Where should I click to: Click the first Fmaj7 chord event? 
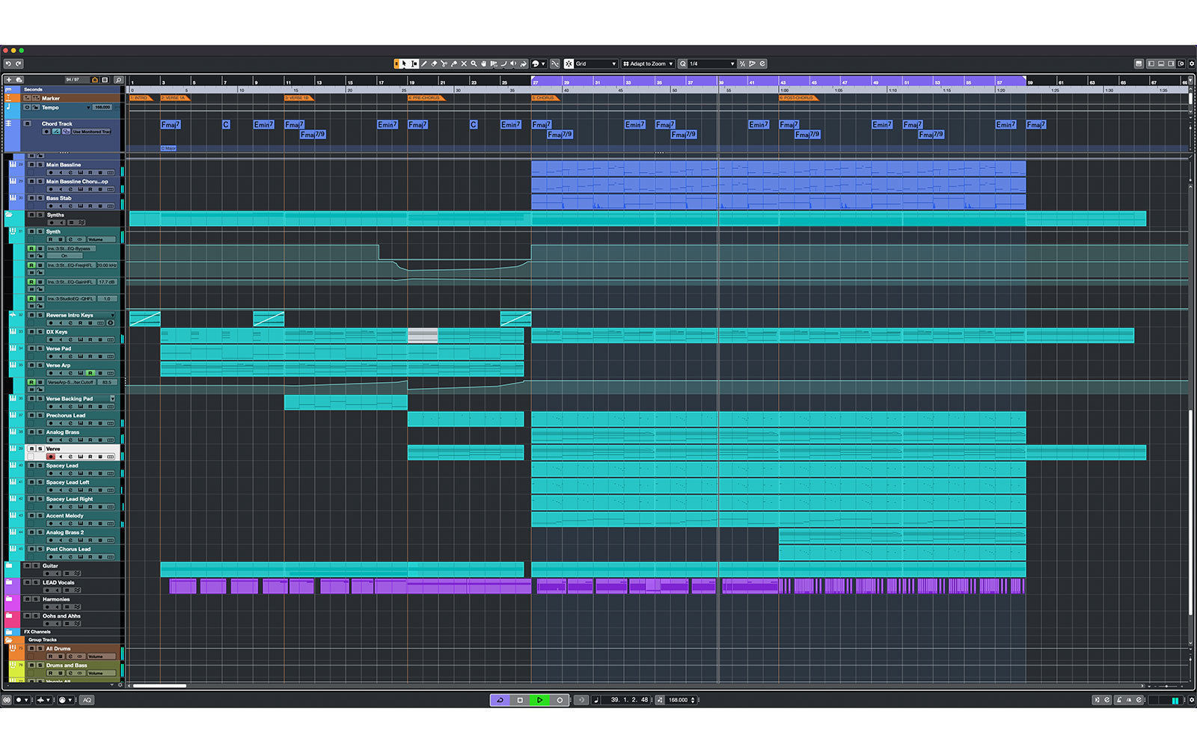pos(171,125)
